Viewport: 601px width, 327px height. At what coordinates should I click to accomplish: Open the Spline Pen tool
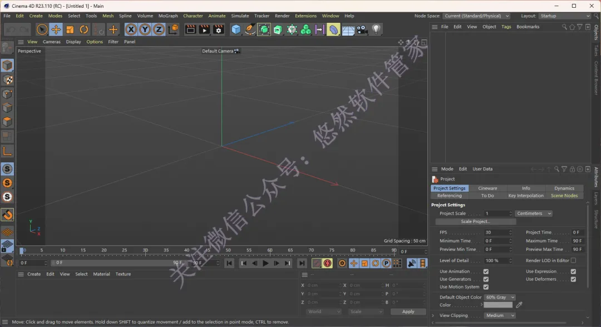click(x=250, y=29)
